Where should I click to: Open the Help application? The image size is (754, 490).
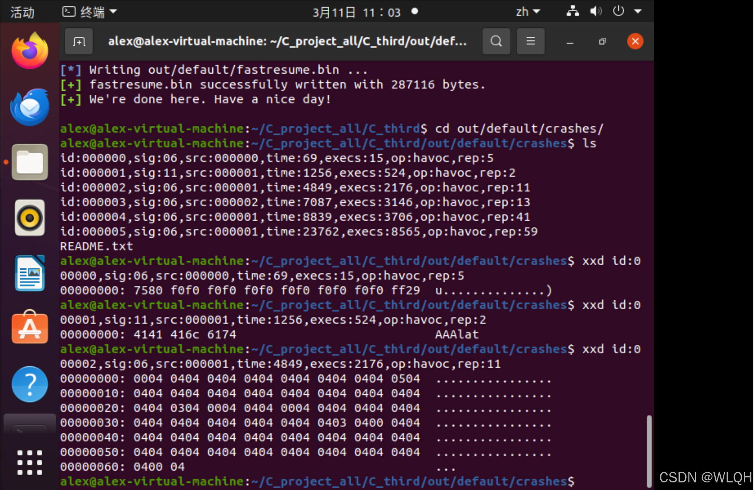30,384
